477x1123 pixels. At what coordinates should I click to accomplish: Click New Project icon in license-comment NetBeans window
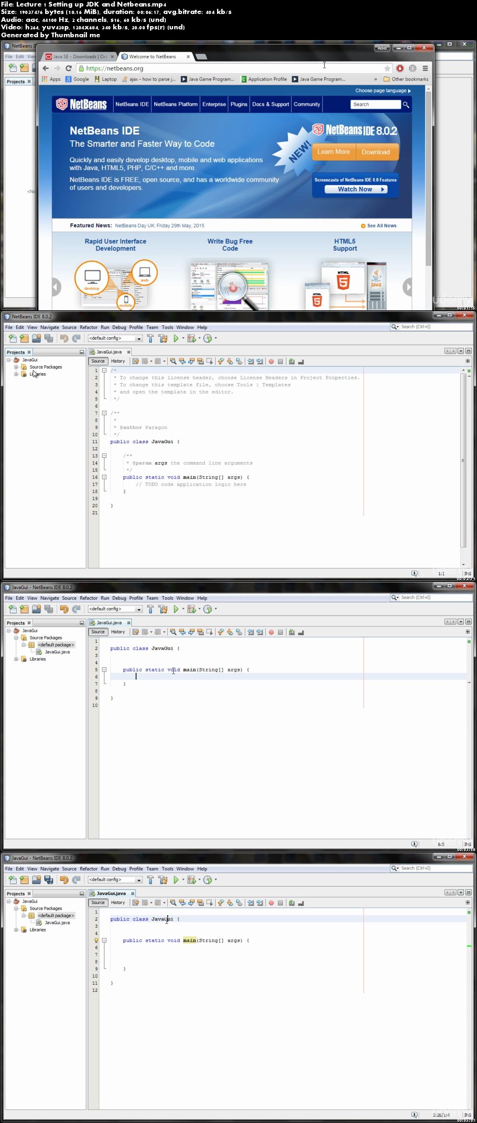coord(24,338)
